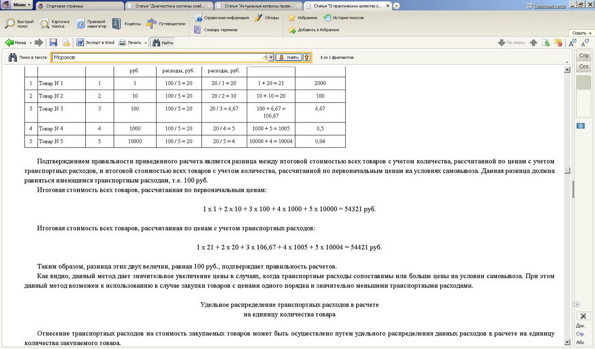This screenshot has height=349, width=595.
Task: Switch to the "Диагностика системы снаб..." tab
Action: coord(169,6)
